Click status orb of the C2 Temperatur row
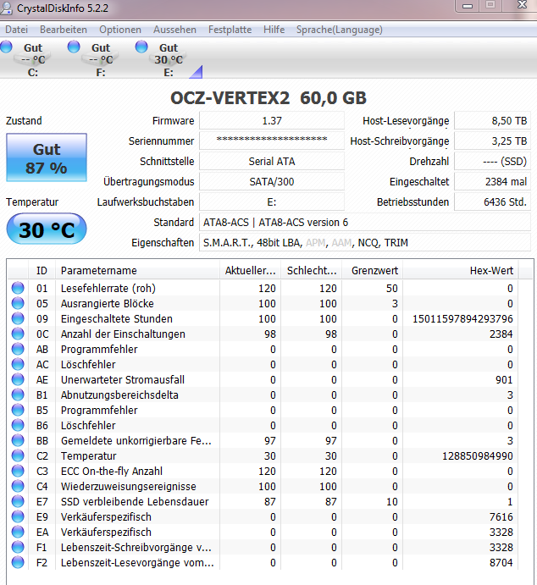 click(18, 456)
